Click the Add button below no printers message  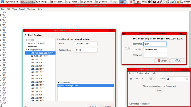[159, 91]
